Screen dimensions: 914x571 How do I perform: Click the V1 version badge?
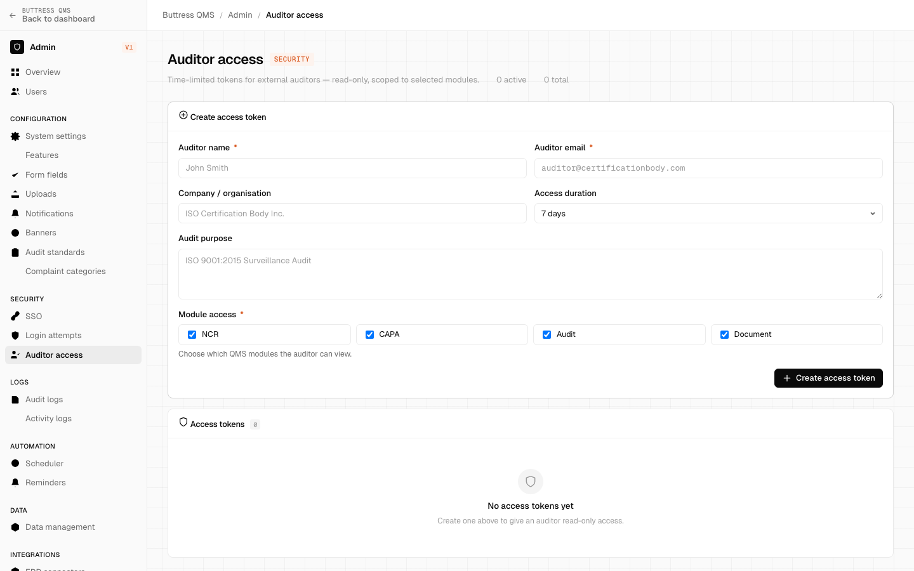[x=129, y=48]
